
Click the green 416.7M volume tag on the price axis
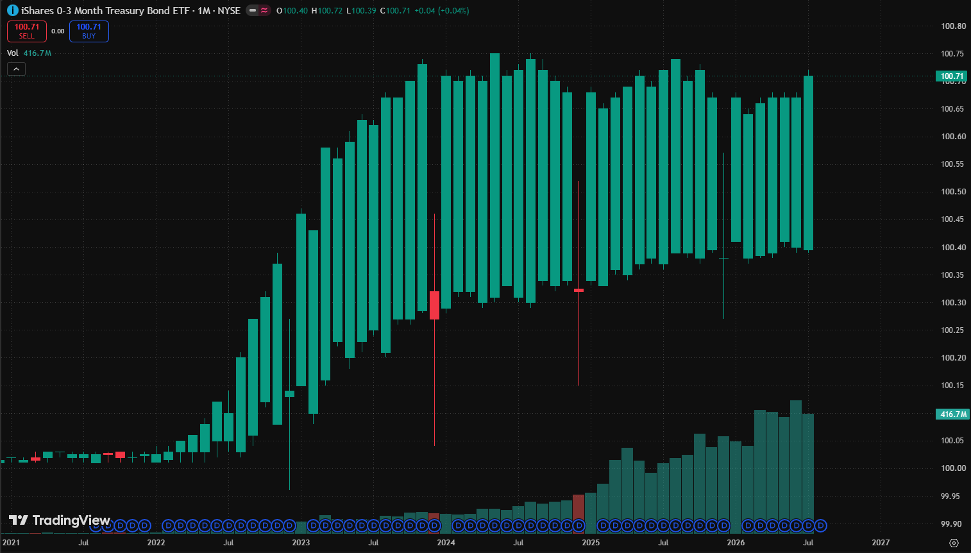952,414
